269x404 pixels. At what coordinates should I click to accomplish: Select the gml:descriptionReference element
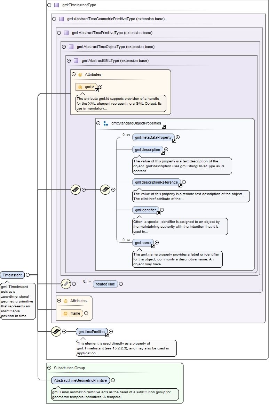(x=157, y=182)
